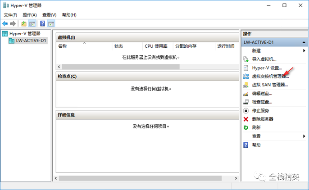Sort by CPU 使用率 column header
This screenshot has height=190, width=309.
[158, 46]
